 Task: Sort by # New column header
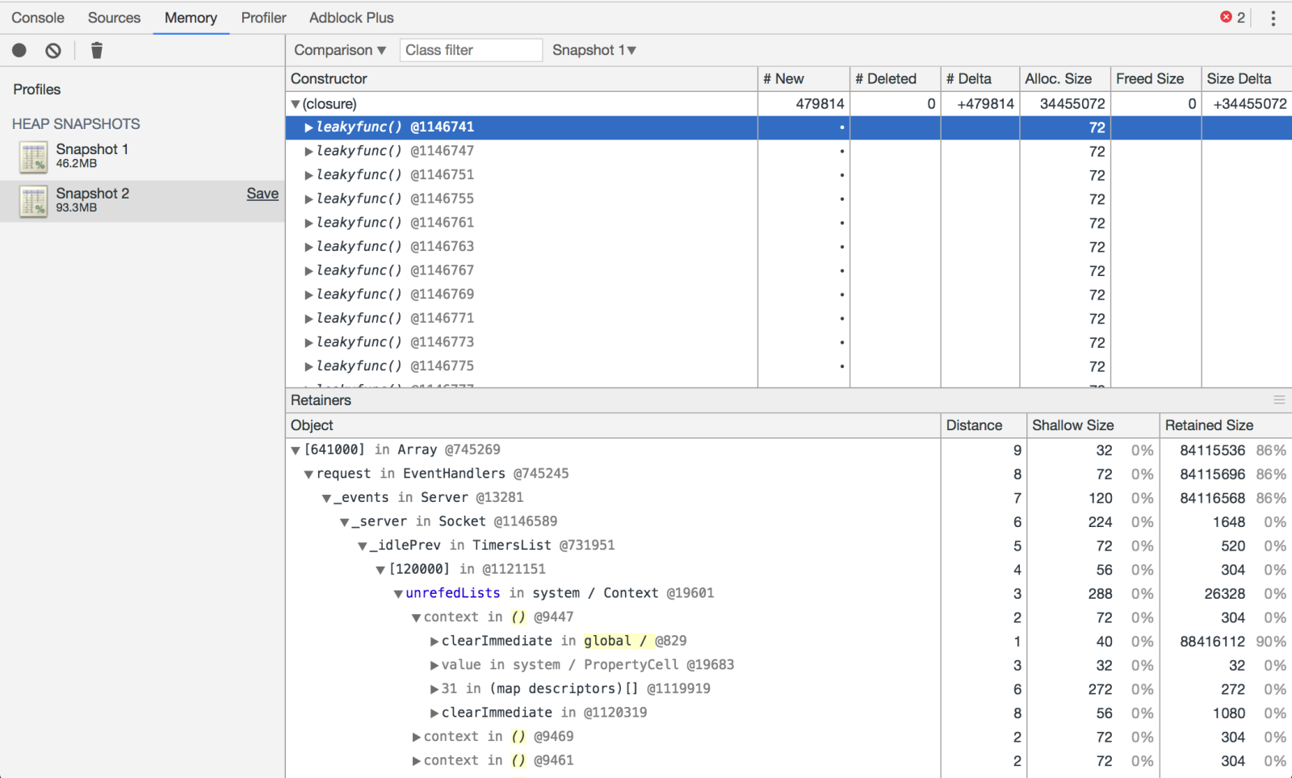point(803,78)
